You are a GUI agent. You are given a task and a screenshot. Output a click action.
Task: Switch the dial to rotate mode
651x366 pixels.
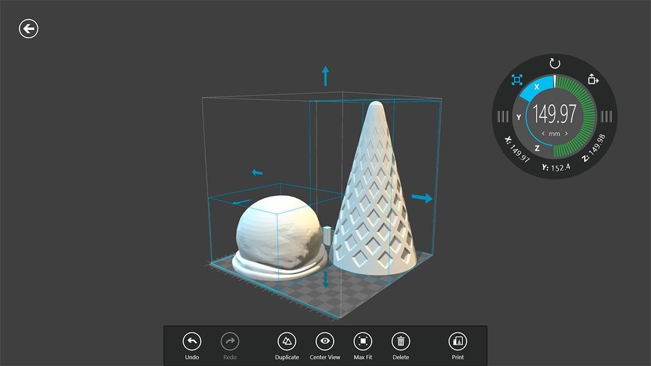coord(554,63)
